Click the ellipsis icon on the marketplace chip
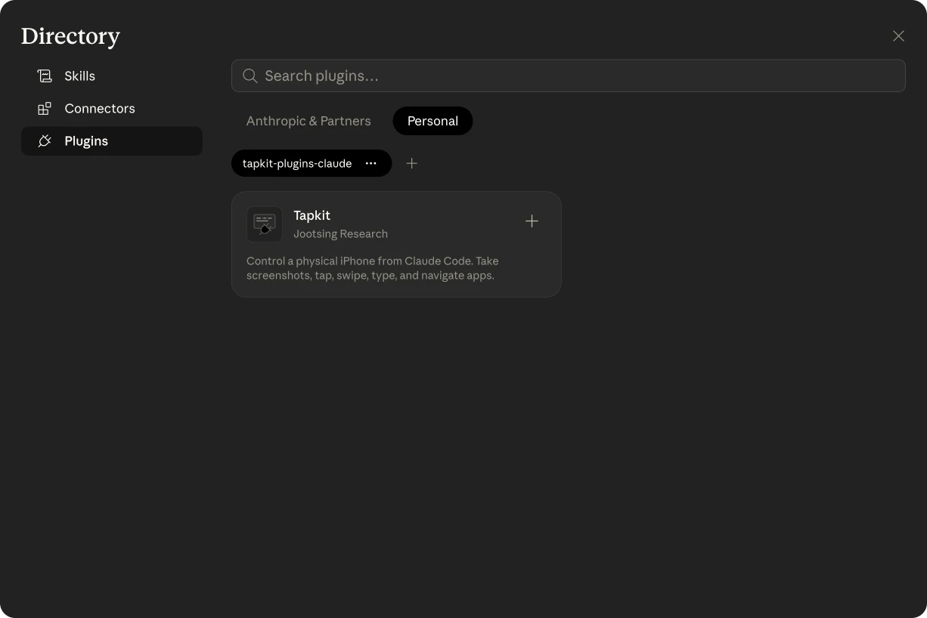 (x=370, y=163)
